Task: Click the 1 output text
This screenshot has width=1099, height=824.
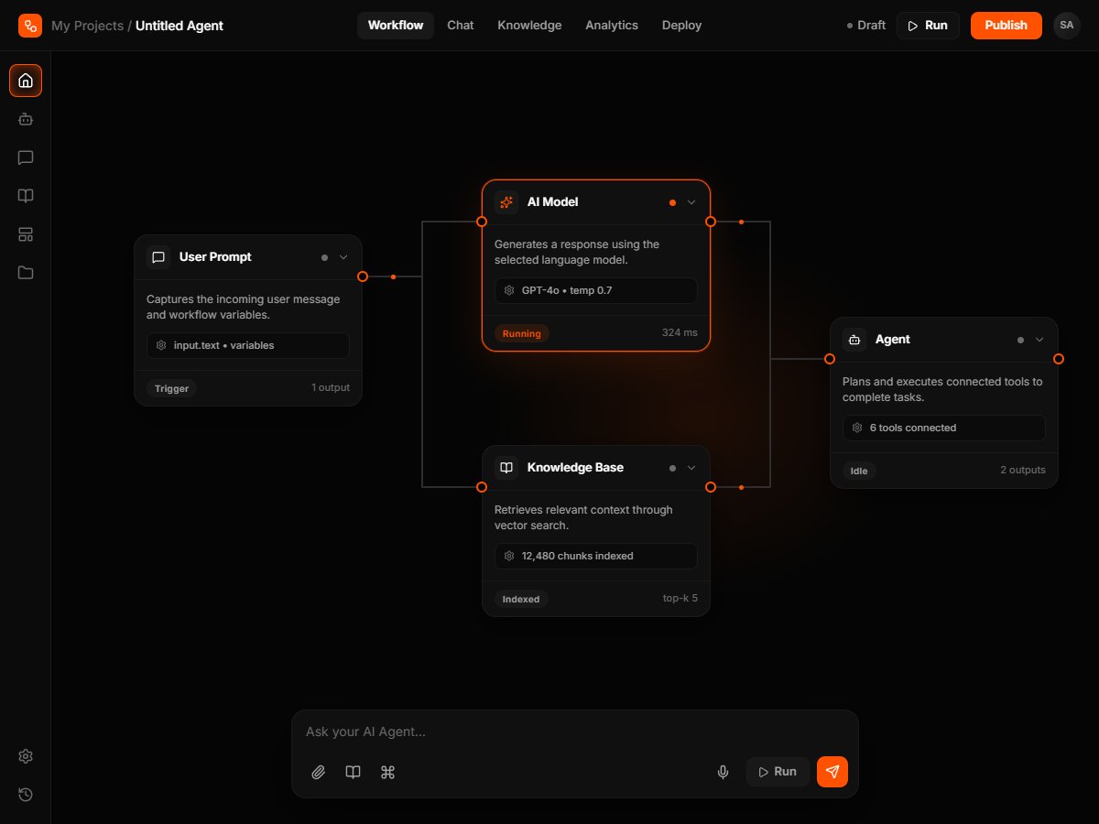Action: (331, 387)
